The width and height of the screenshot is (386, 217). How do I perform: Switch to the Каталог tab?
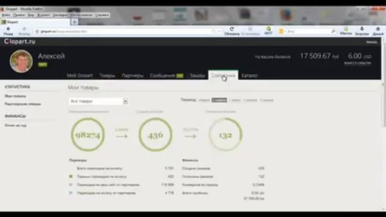pyautogui.click(x=250, y=75)
